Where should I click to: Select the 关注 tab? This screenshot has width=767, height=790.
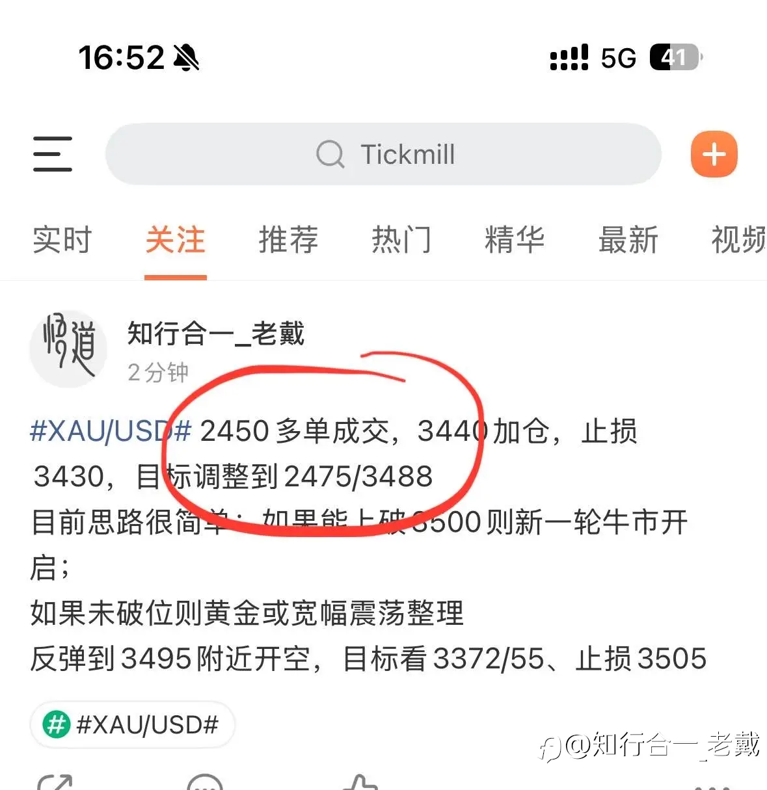(x=176, y=240)
